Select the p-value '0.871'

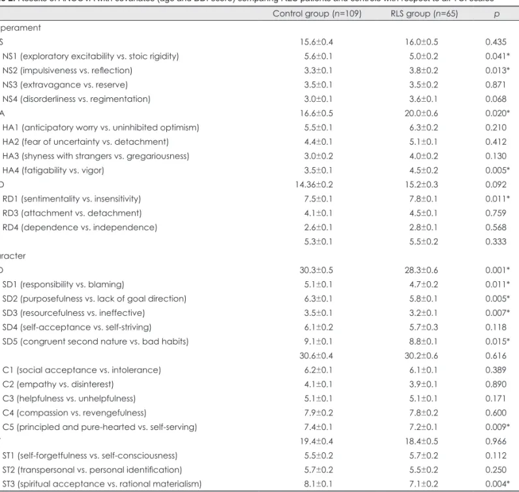click(496, 85)
